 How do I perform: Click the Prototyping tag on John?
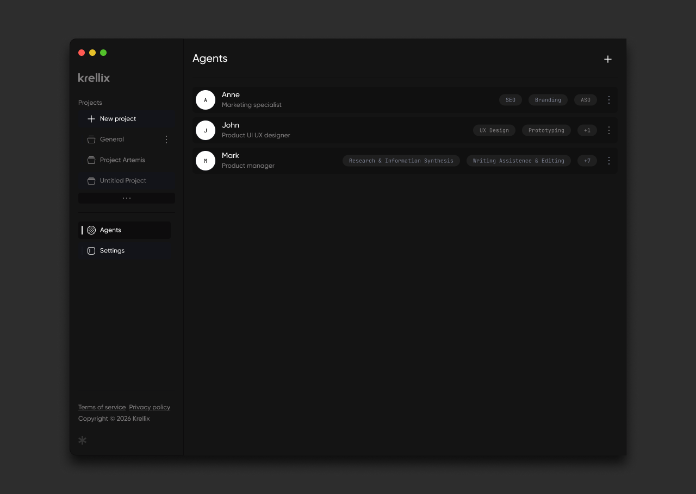pos(546,130)
